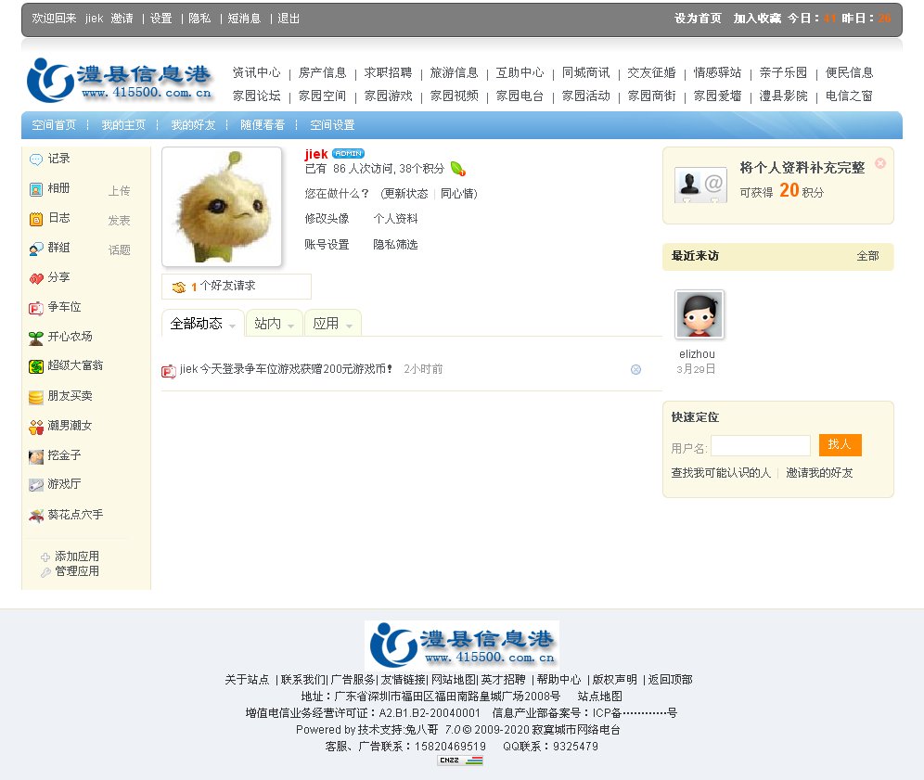This screenshot has width=924, height=780.
Task: Click the 管理应用 wrench icon
Action: tap(45, 572)
